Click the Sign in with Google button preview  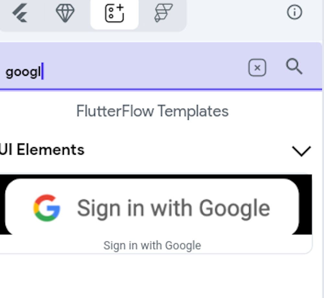pos(152,207)
